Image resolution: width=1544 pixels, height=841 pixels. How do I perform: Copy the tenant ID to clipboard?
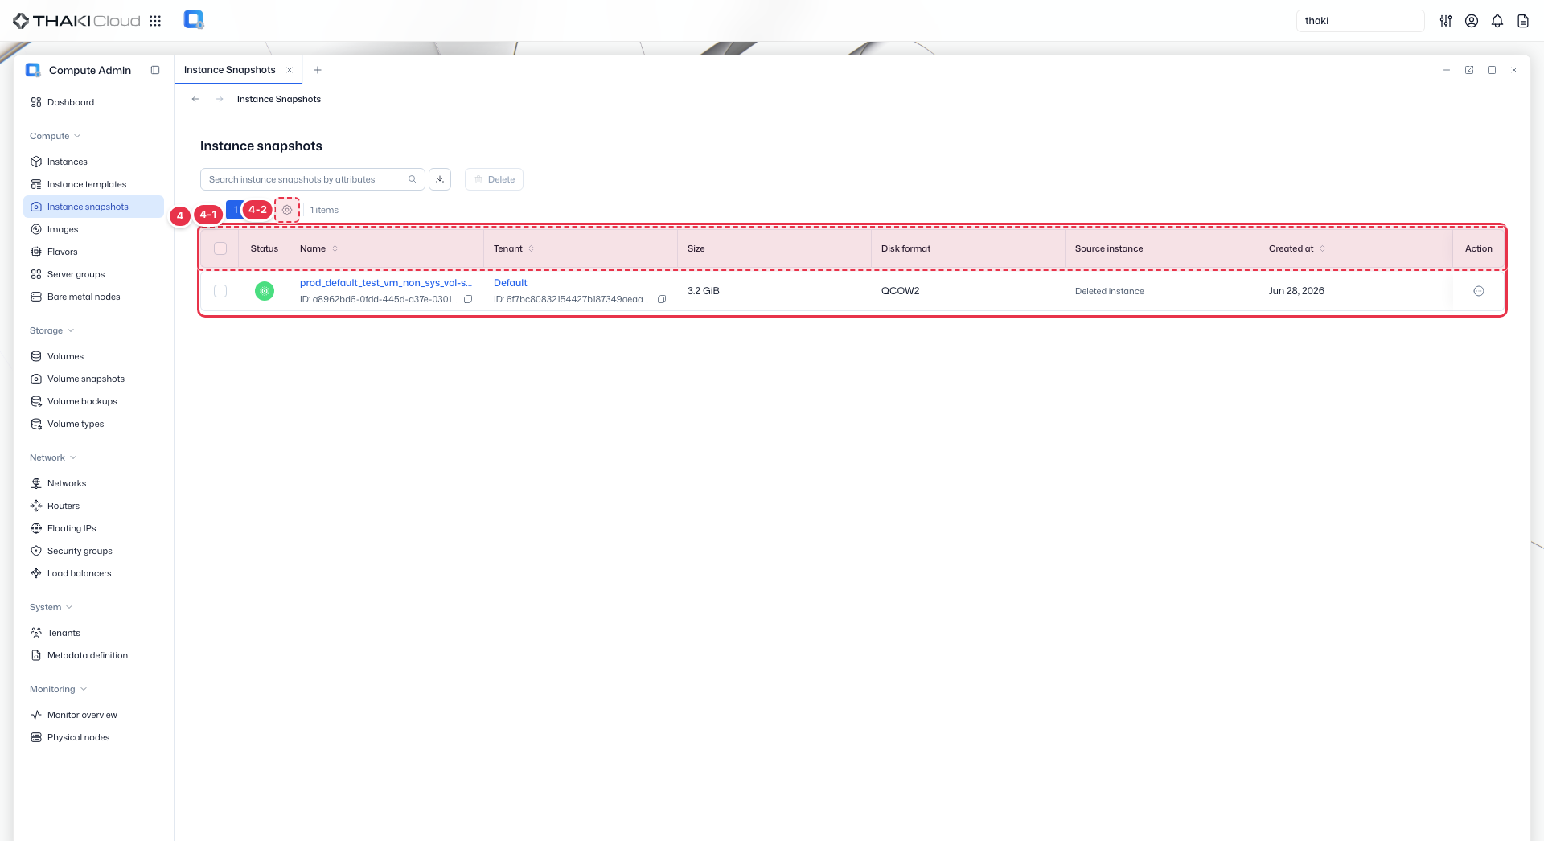click(662, 299)
